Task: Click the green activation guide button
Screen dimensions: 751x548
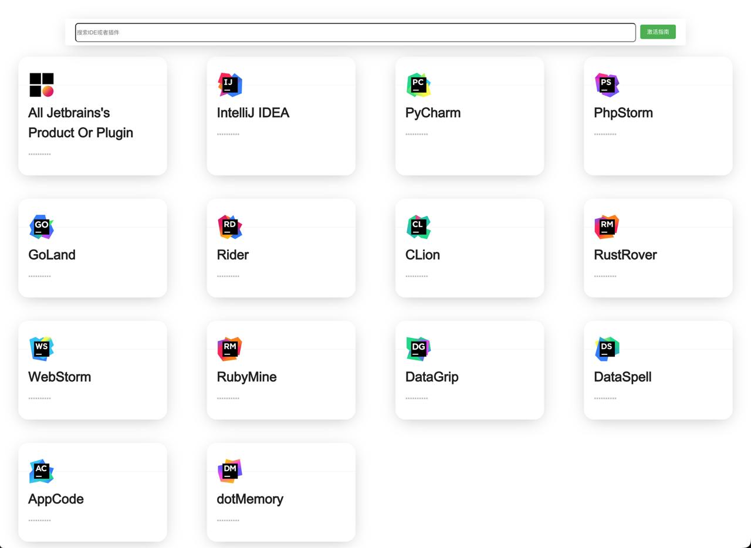Action: coord(658,32)
